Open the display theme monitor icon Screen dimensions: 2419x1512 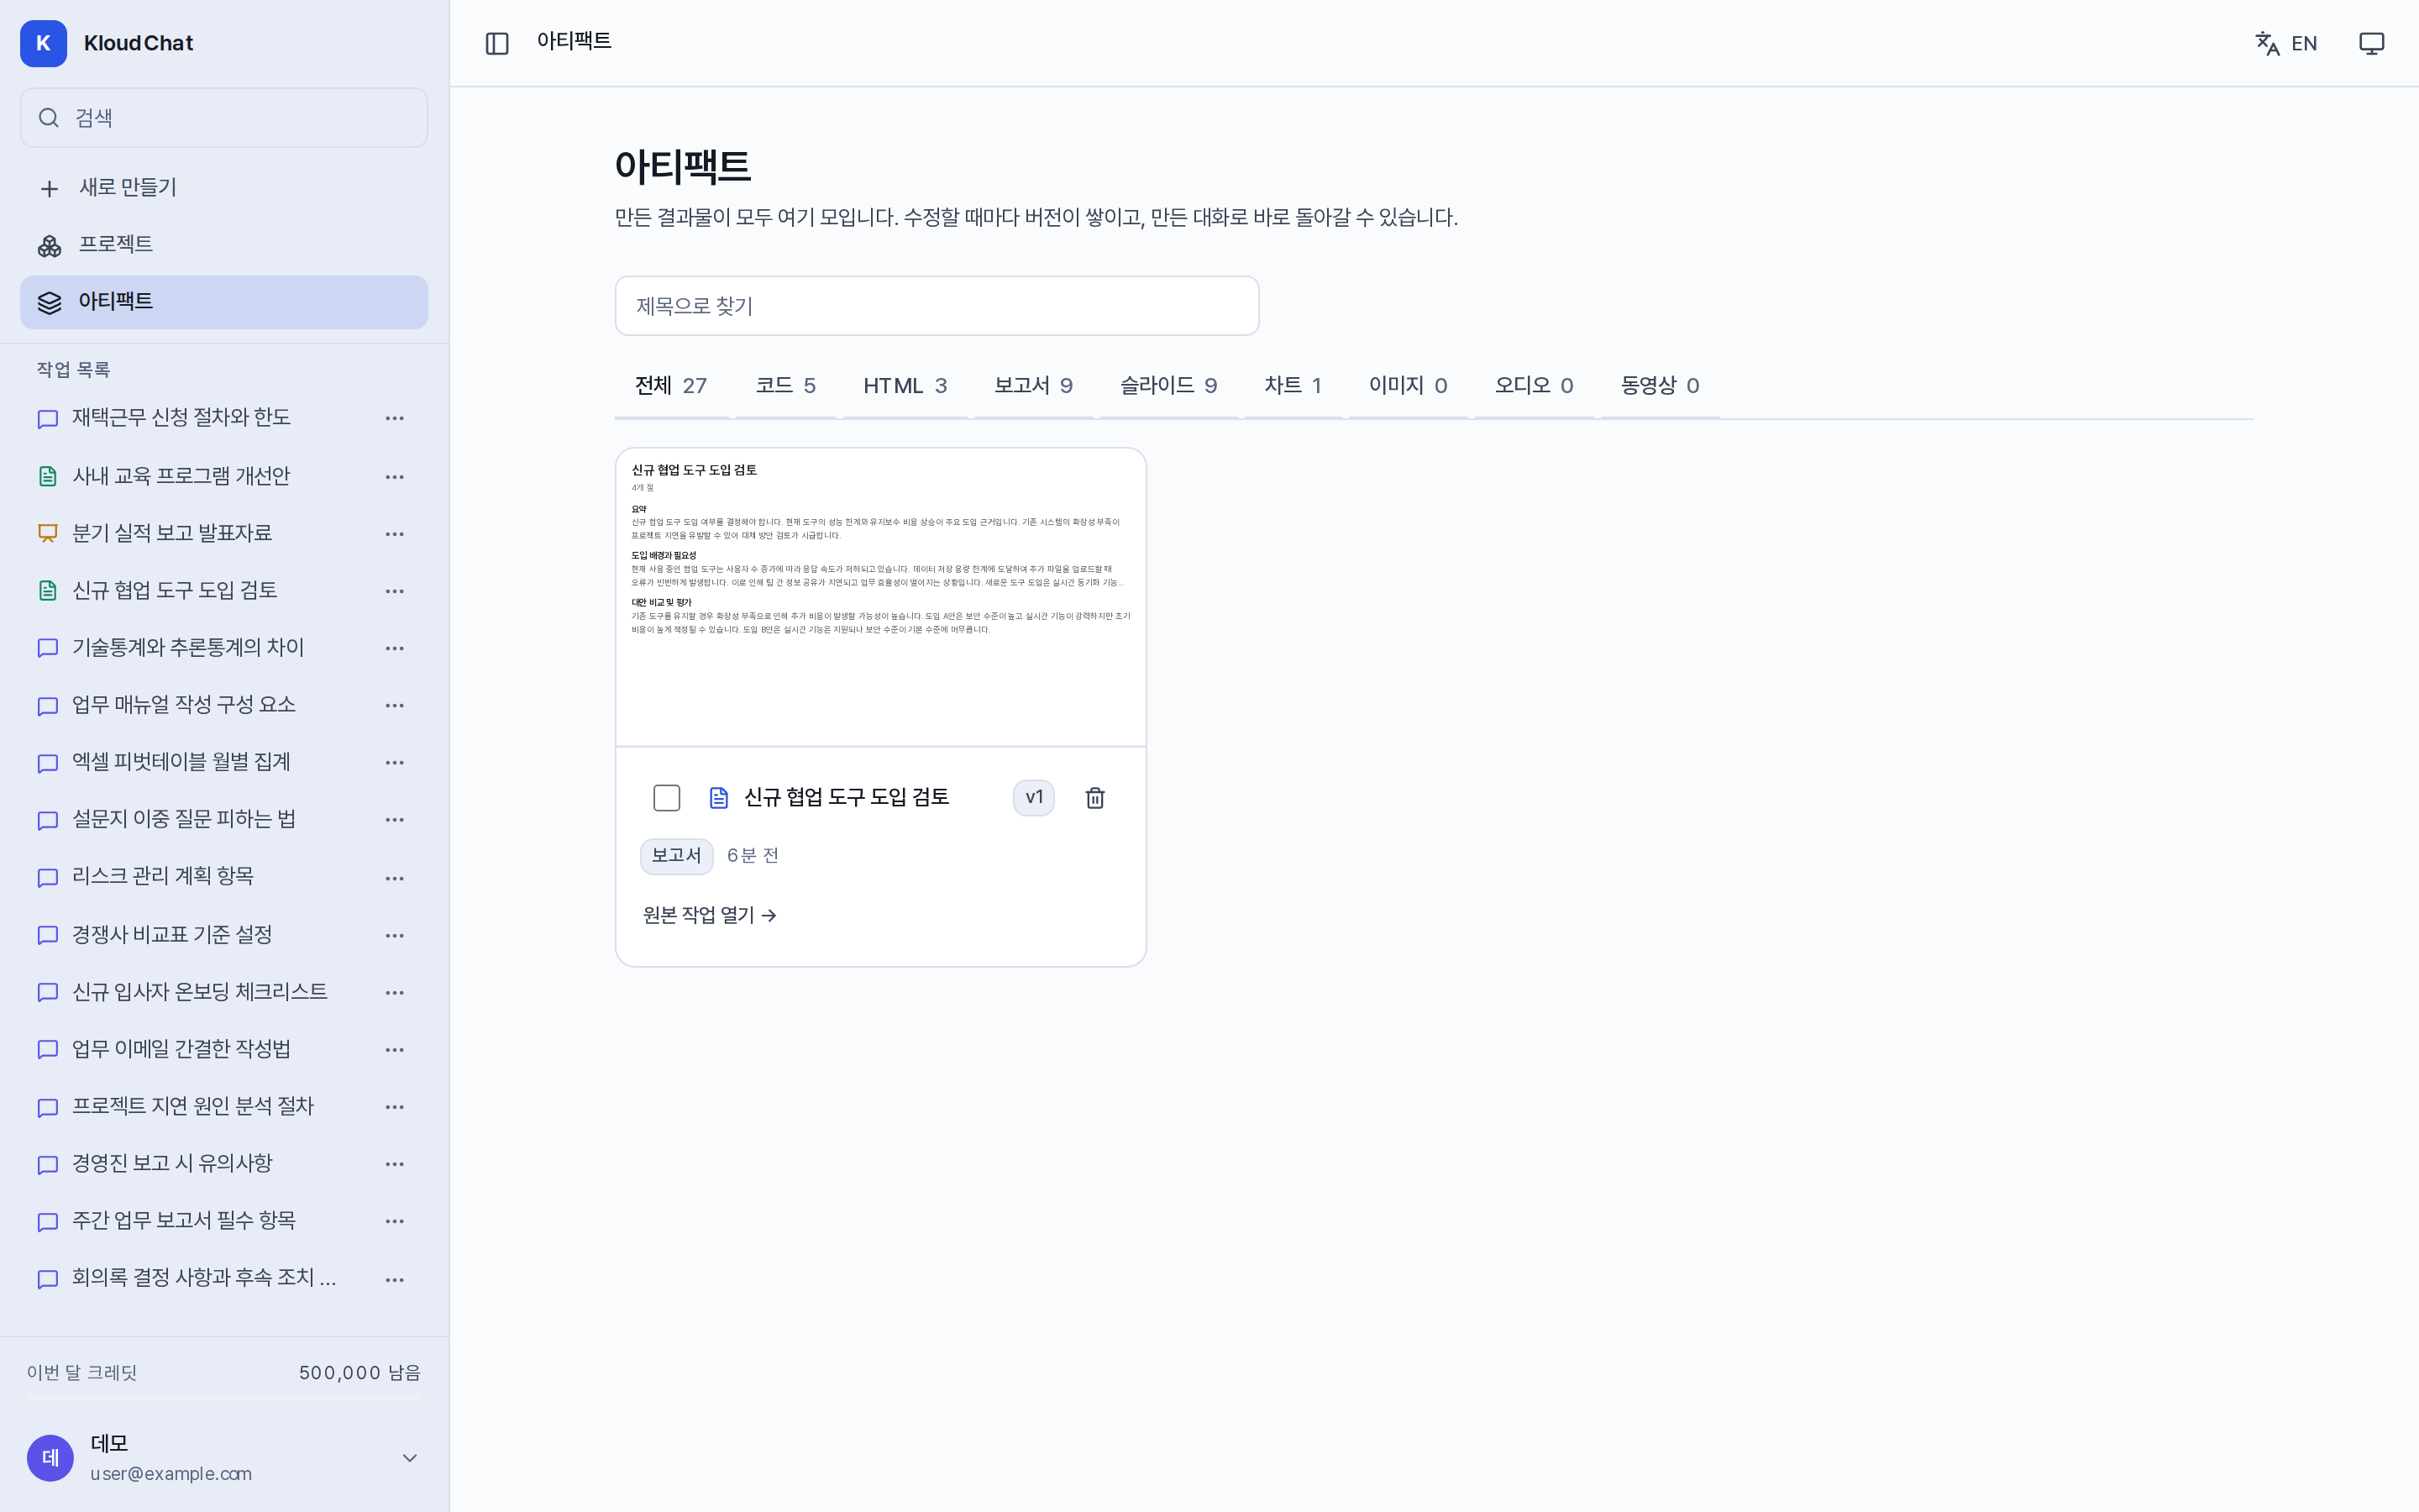(x=2371, y=43)
